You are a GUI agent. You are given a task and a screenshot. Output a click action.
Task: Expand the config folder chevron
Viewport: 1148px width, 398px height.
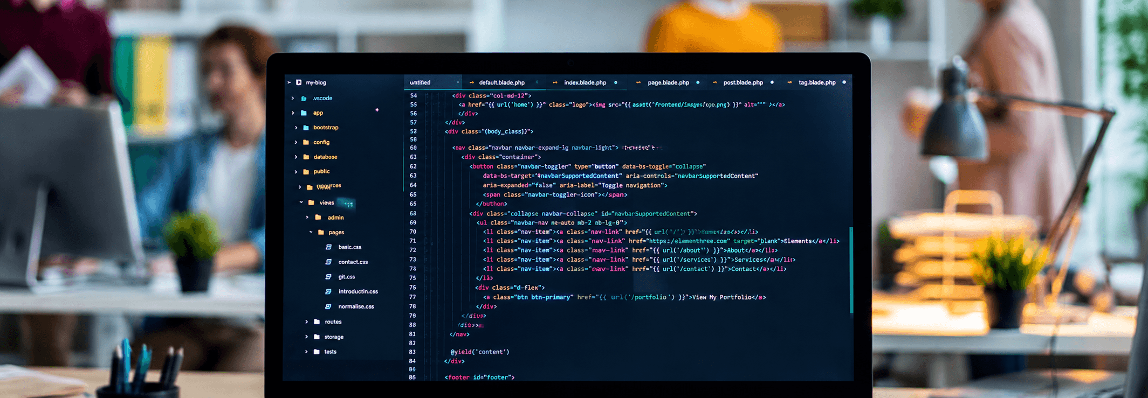coord(296,142)
